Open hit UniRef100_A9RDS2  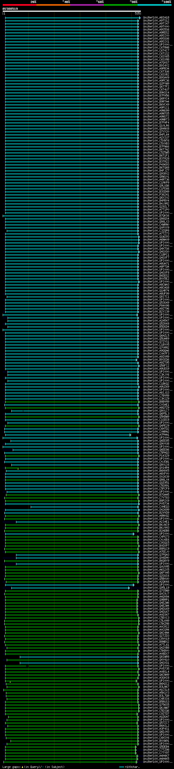click(x=156, y=32)
